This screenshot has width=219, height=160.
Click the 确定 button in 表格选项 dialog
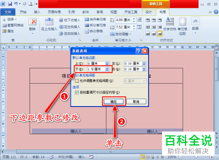tap(113, 102)
